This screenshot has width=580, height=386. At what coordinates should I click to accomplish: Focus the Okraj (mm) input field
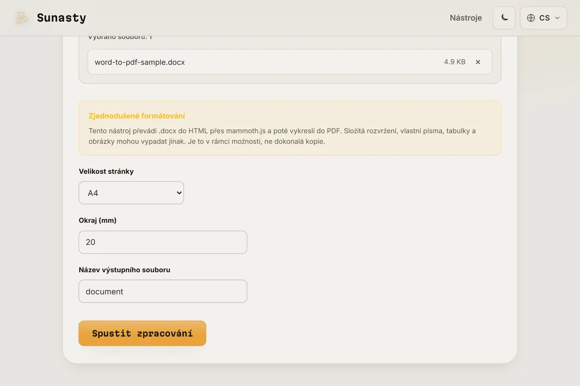pyautogui.click(x=163, y=242)
